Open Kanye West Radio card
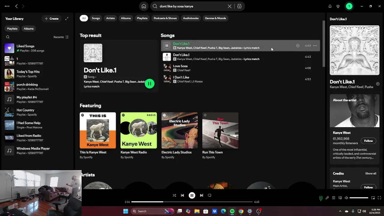Viewport: 384px width, 216px height. (x=139, y=136)
